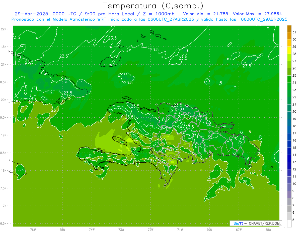Click the colorbar scale label "21"

point(294,104)
